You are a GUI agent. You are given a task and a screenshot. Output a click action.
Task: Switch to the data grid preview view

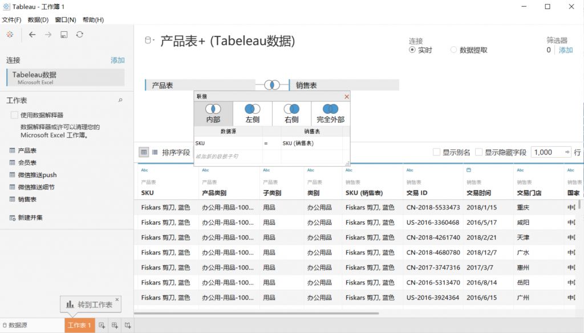click(144, 152)
